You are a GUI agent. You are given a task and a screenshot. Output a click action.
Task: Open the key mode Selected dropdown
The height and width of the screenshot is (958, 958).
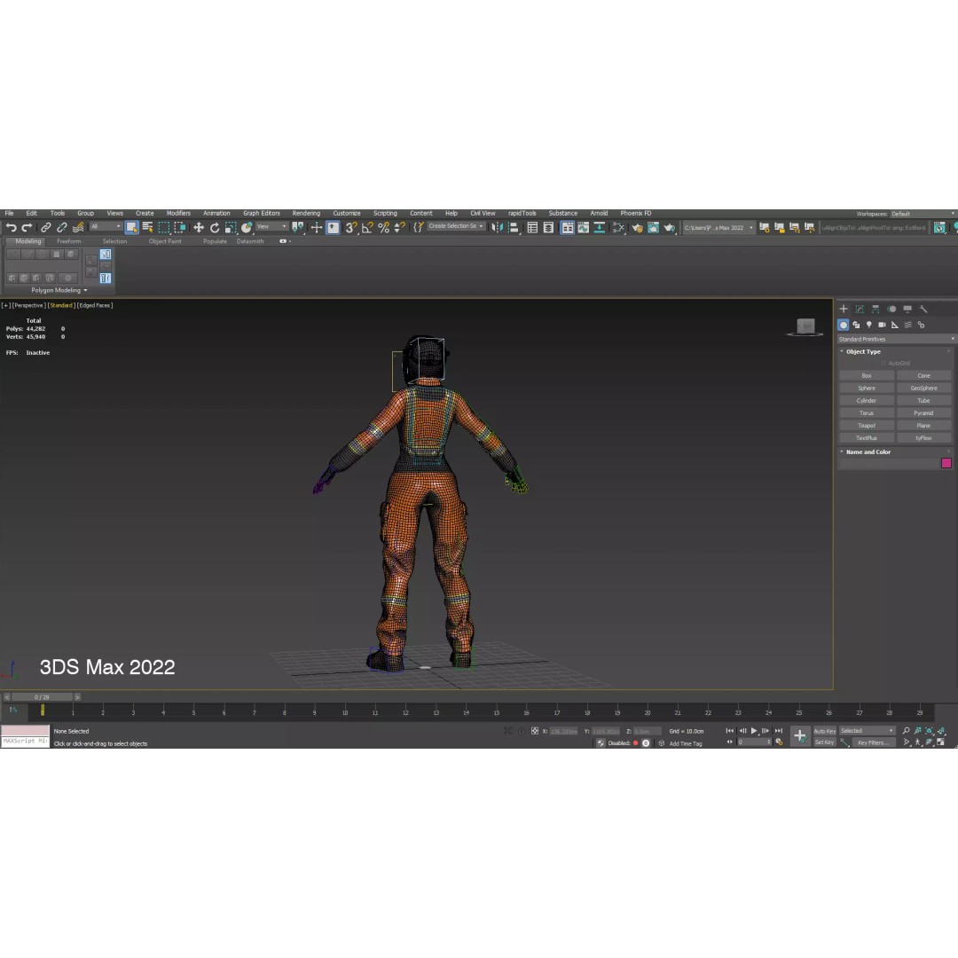pyautogui.click(x=867, y=731)
